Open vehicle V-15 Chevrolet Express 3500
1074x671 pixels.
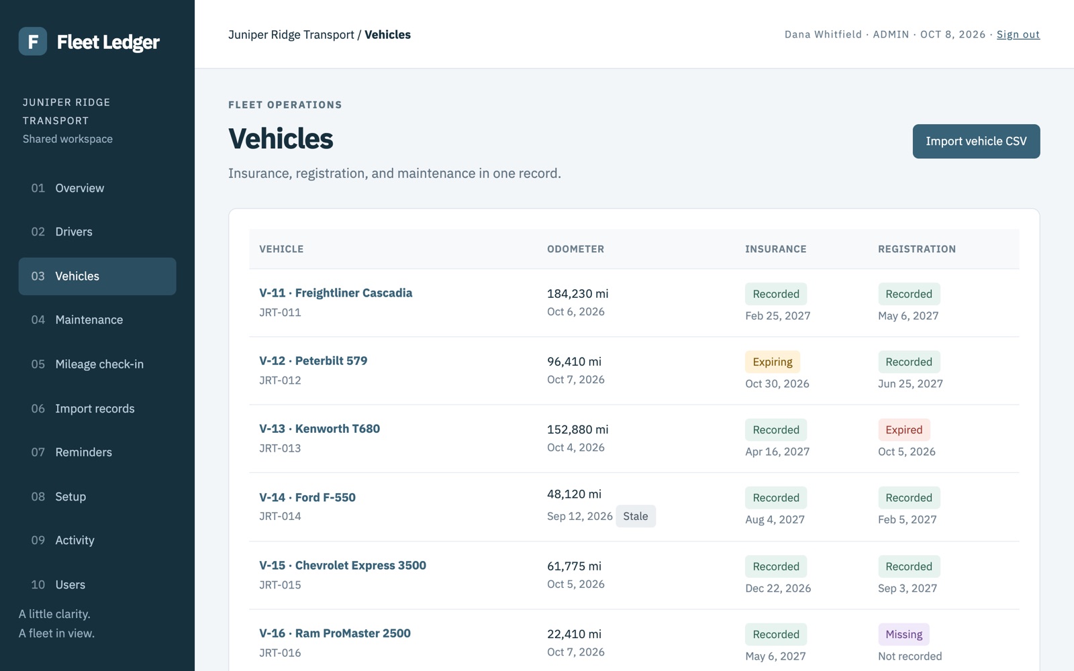click(x=342, y=565)
